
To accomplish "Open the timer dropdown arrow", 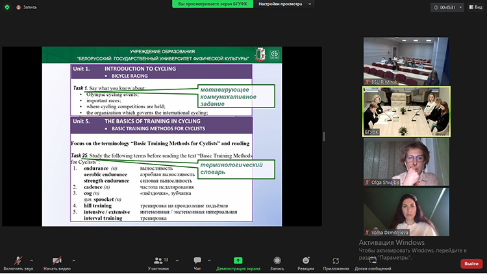I will (460, 7).
